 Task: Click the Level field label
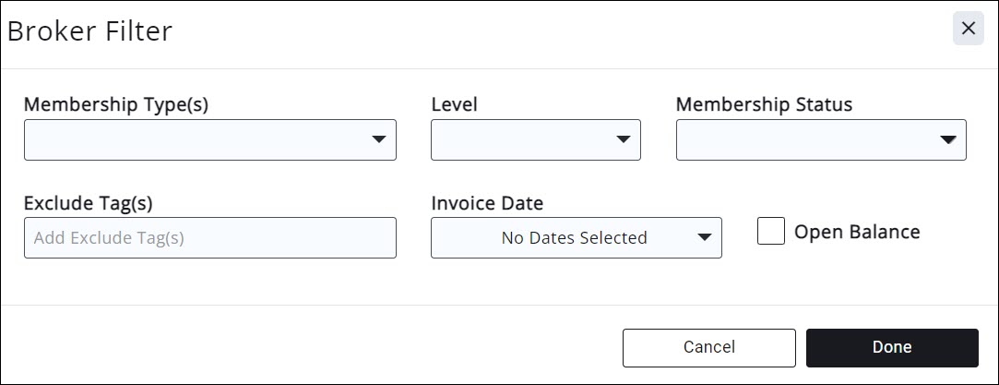454,104
